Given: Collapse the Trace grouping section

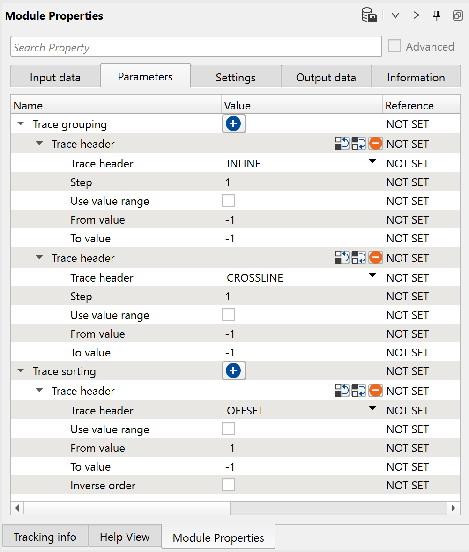Looking at the screenshot, I should [x=21, y=124].
